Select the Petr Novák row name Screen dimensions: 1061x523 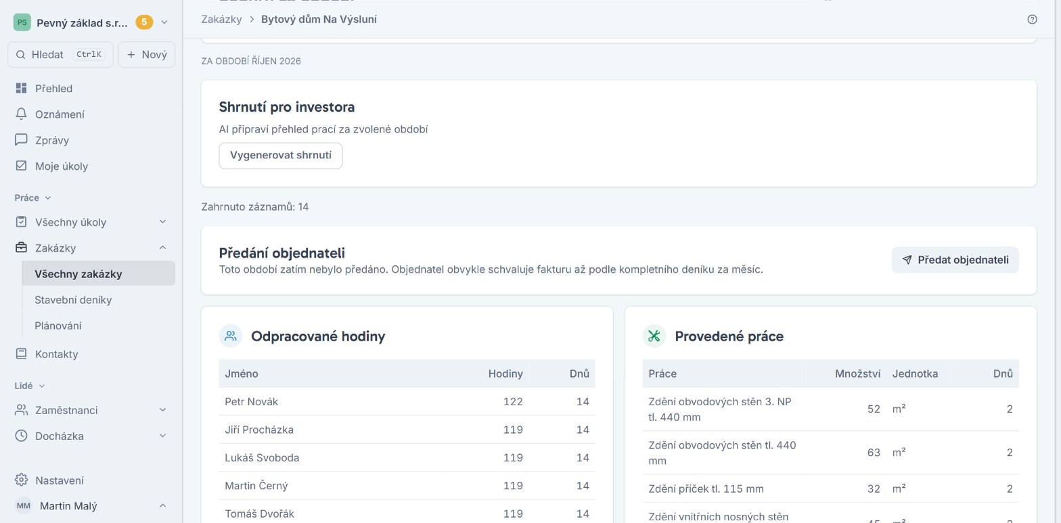252,402
